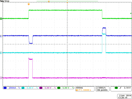This screenshot has width=132, height=99.
Task: Click the 13:26:14 time readout
Action: [x=122, y=98]
